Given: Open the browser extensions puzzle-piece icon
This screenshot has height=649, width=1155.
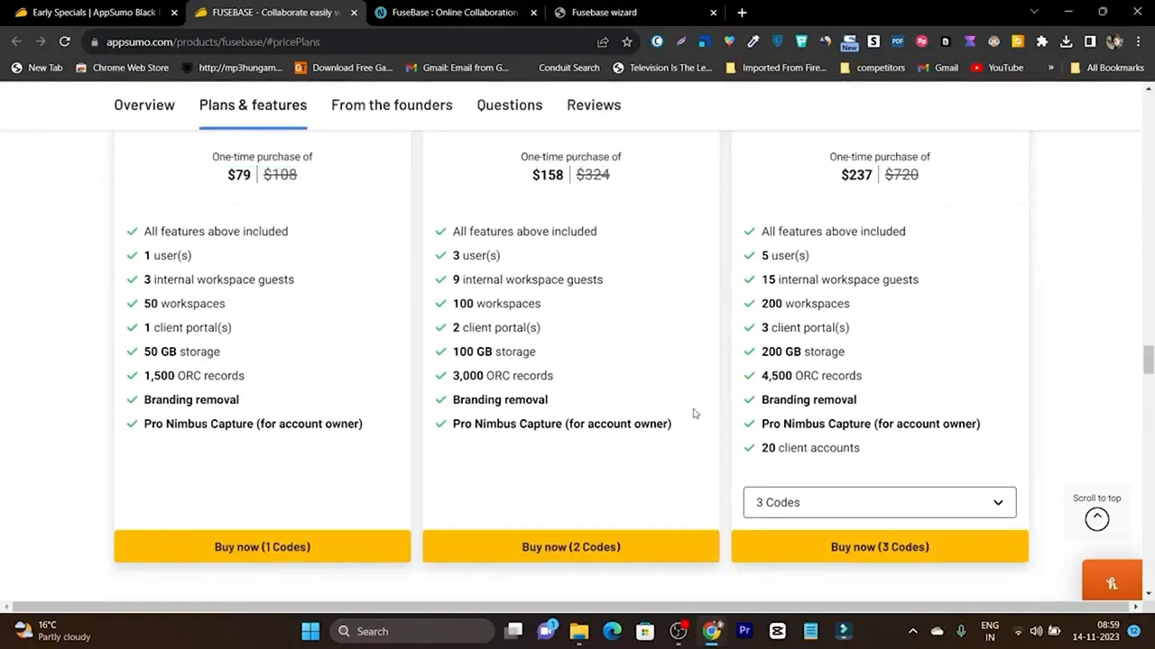Looking at the screenshot, I should (1042, 41).
